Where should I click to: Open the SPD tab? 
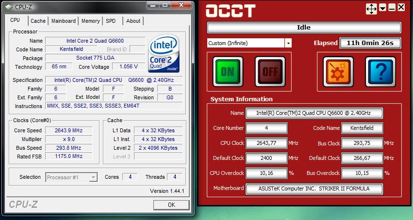[x=111, y=21]
